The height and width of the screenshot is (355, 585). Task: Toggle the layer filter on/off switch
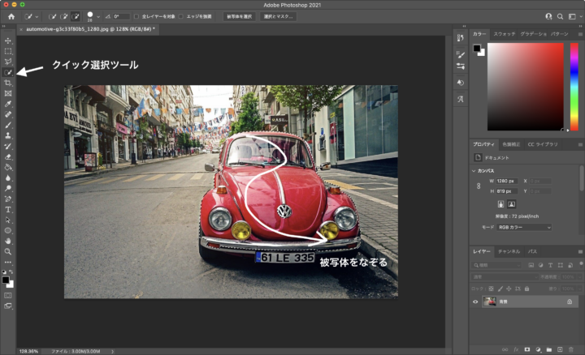point(581,264)
